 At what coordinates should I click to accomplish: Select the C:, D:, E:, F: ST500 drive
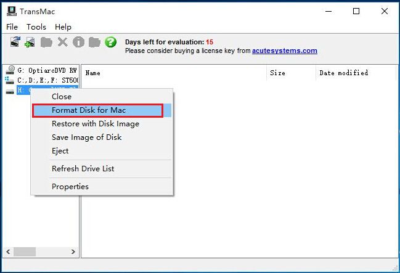42,80
